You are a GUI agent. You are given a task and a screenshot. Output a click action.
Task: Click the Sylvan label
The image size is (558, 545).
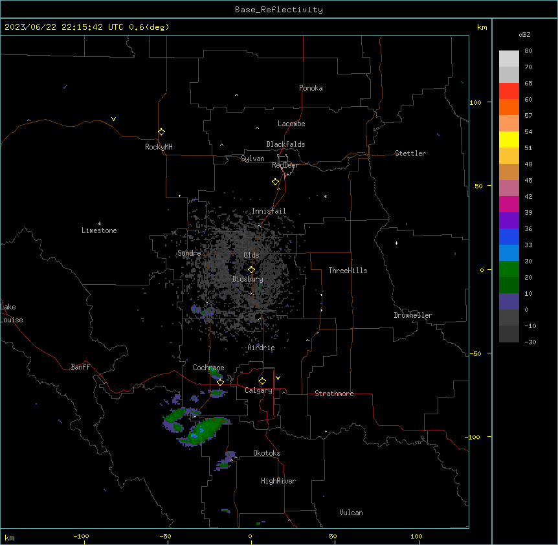click(252, 159)
